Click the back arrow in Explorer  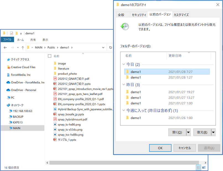(x=5, y=48)
